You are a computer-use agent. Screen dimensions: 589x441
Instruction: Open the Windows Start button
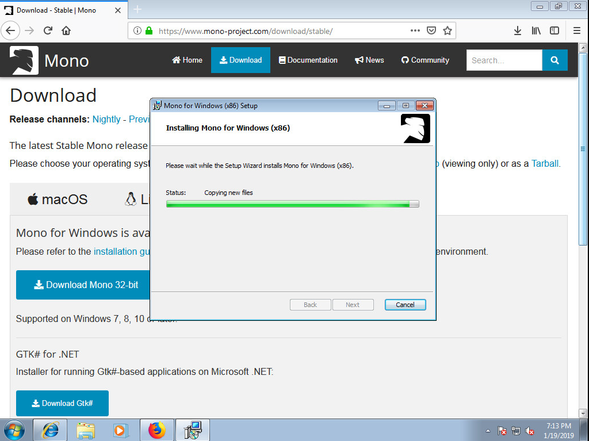click(14, 430)
